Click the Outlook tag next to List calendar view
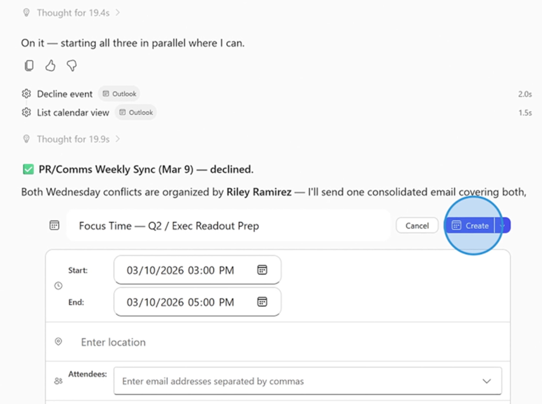Viewport: 542px width, 404px height. pyautogui.click(x=136, y=113)
